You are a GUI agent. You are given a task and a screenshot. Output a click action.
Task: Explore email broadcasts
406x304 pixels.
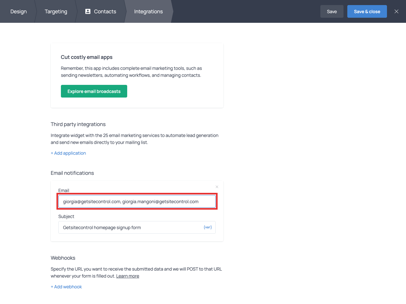[x=94, y=91]
